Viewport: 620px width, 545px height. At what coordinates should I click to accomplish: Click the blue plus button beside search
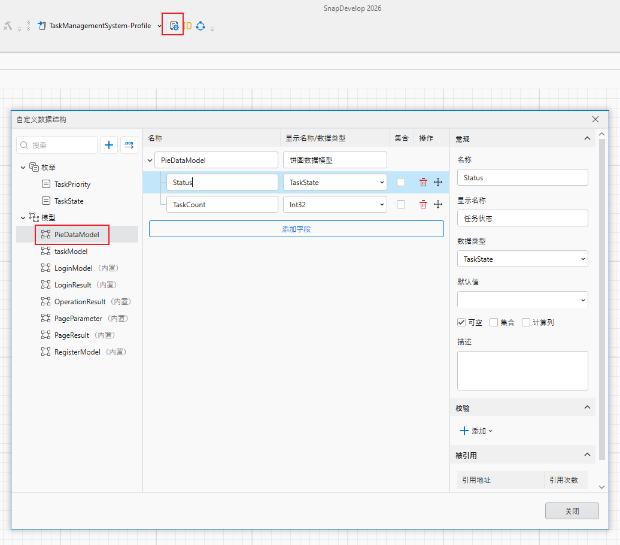109,146
